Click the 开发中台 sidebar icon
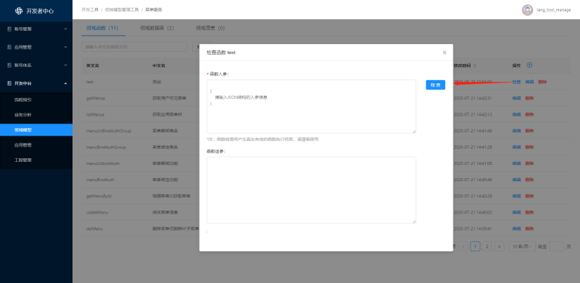This screenshot has width=580, height=283. 9,83
